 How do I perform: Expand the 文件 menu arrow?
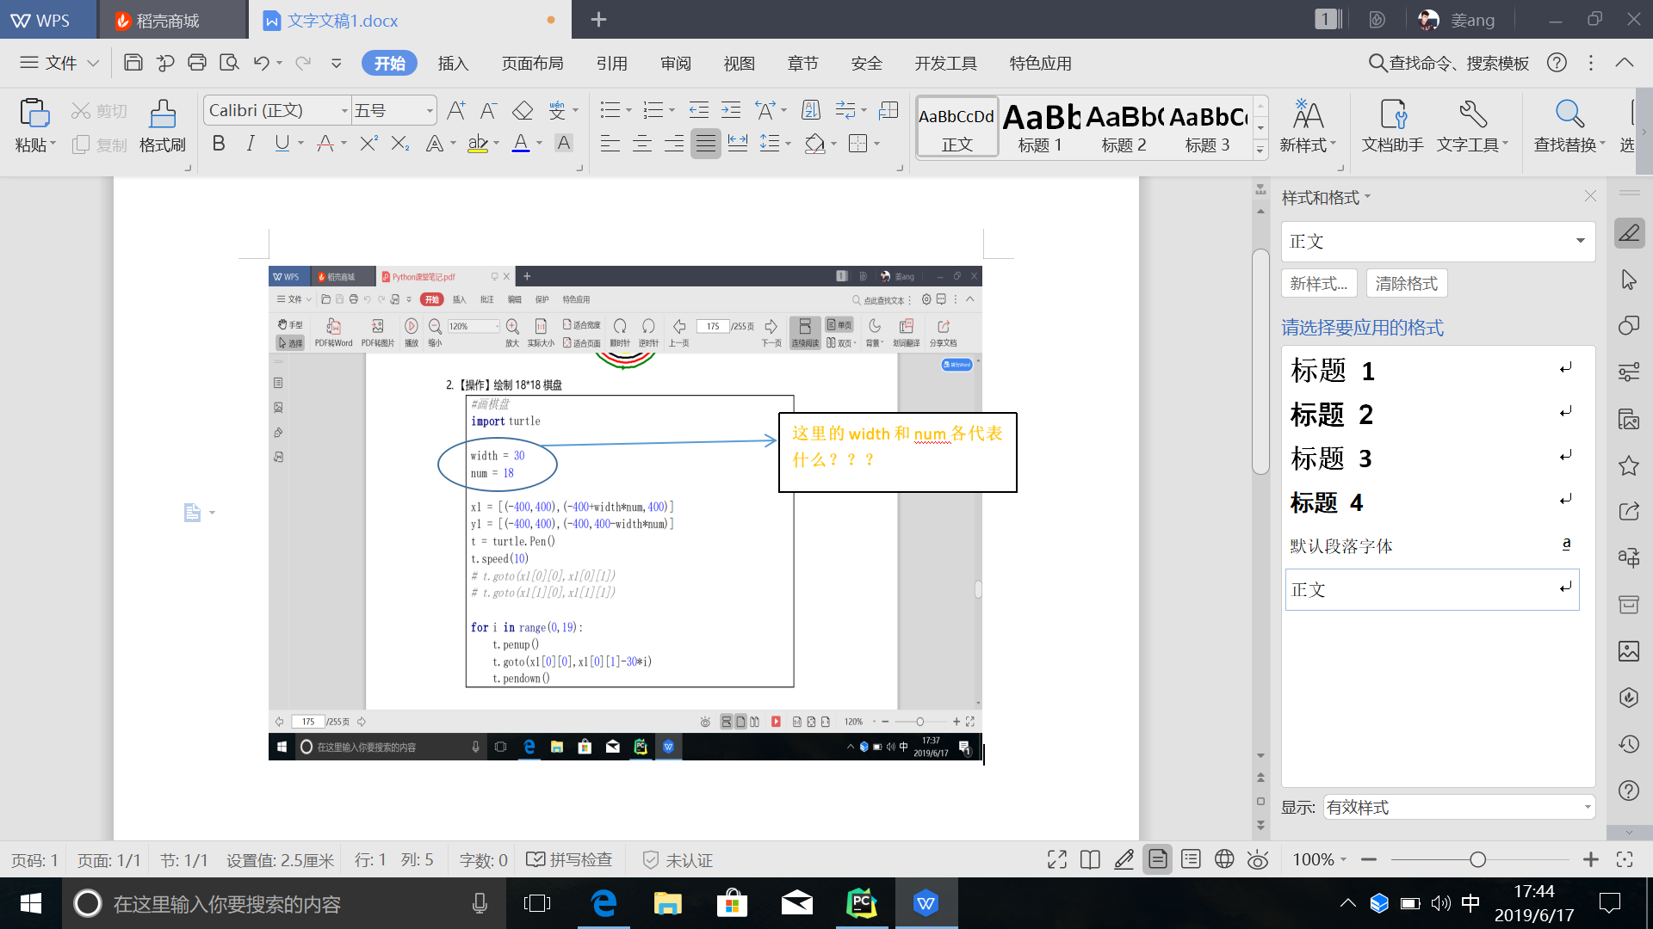pos(93,63)
